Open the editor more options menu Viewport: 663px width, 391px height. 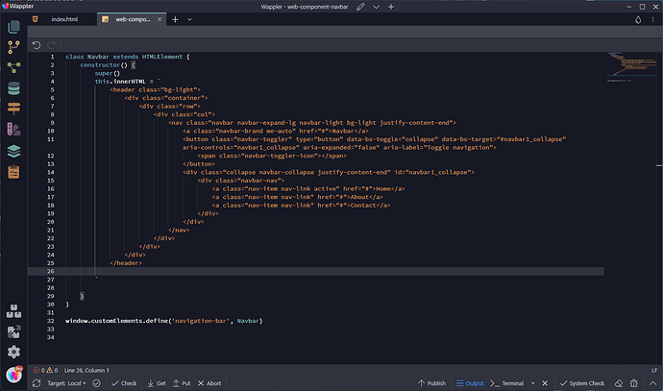point(652,19)
